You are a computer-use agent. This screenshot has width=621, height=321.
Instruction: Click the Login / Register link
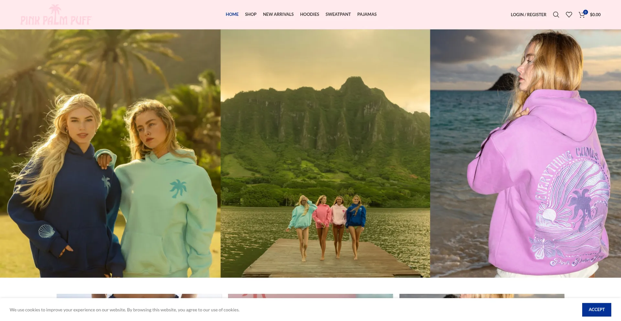click(528, 15)
